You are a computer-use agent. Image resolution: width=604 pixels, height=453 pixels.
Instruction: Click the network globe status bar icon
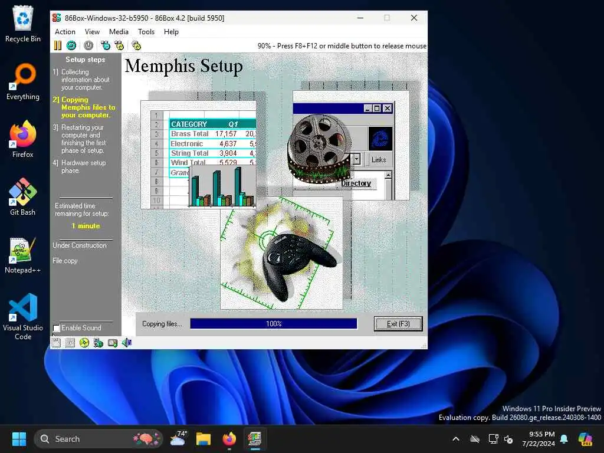click(x=99, y=343)
